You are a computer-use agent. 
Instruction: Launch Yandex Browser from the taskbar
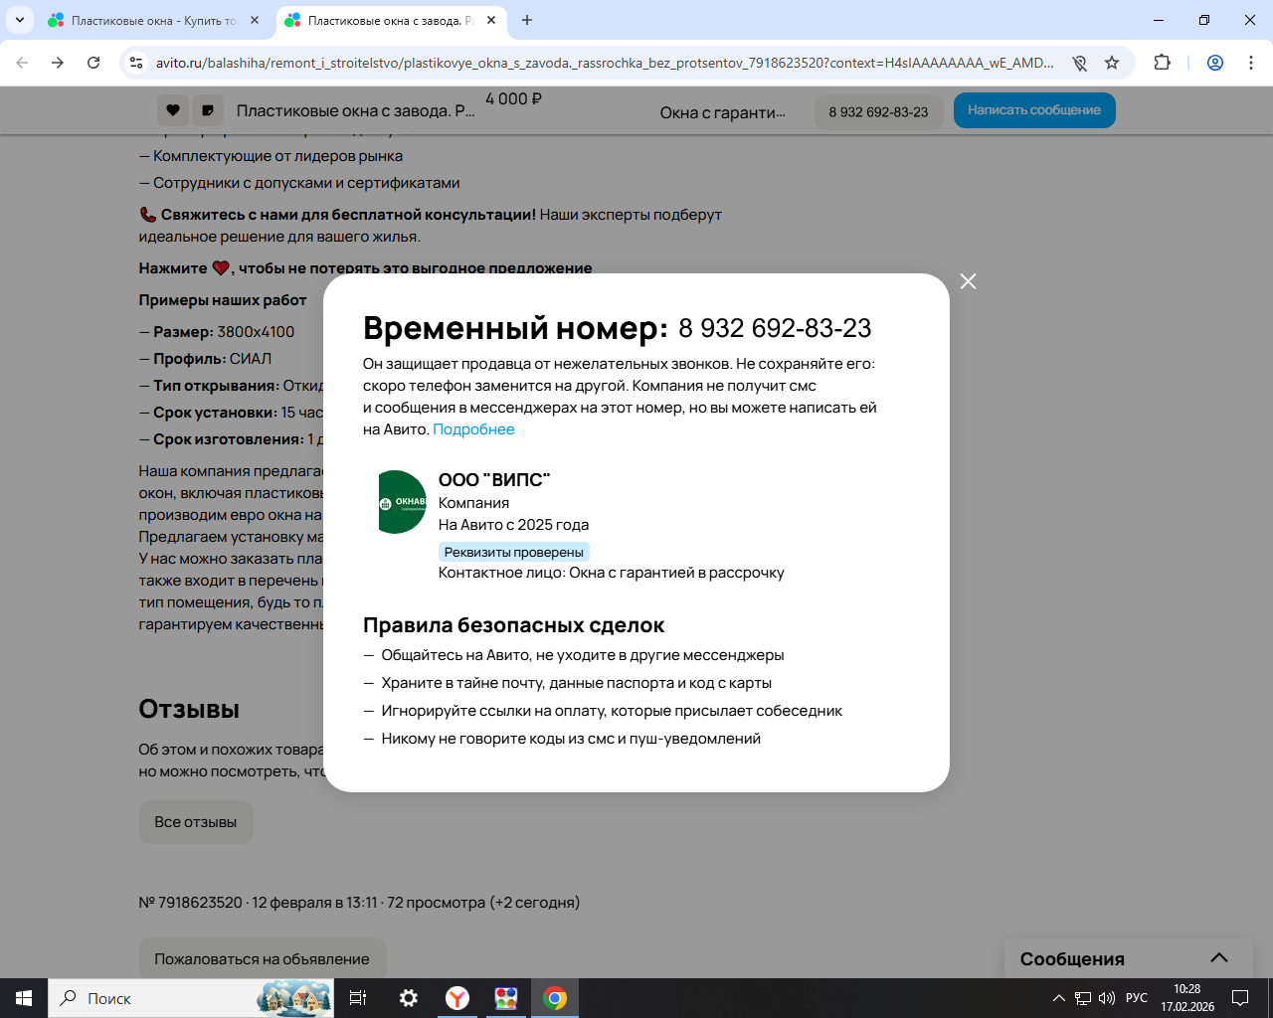point(456,998)
